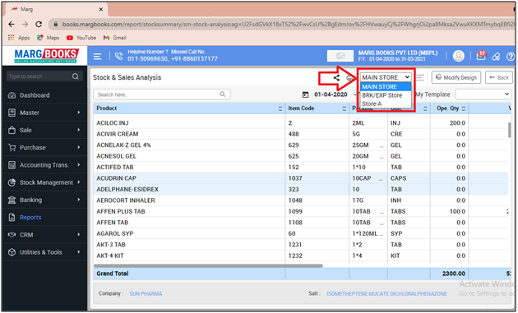Open the user profile avatar icon
Screen dimensions: 518x313
[459, 56]
